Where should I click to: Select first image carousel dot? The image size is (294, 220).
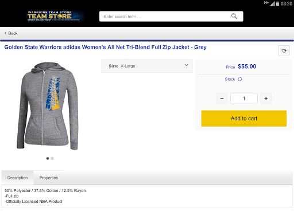click(x=48, y=158)
